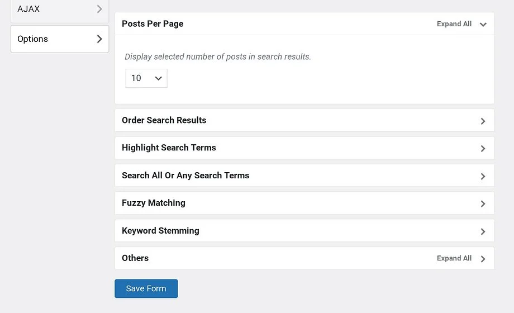Click the chevron arrow beside Options
Viewport: 514px width, 313px height.
(x=99, y=39)
